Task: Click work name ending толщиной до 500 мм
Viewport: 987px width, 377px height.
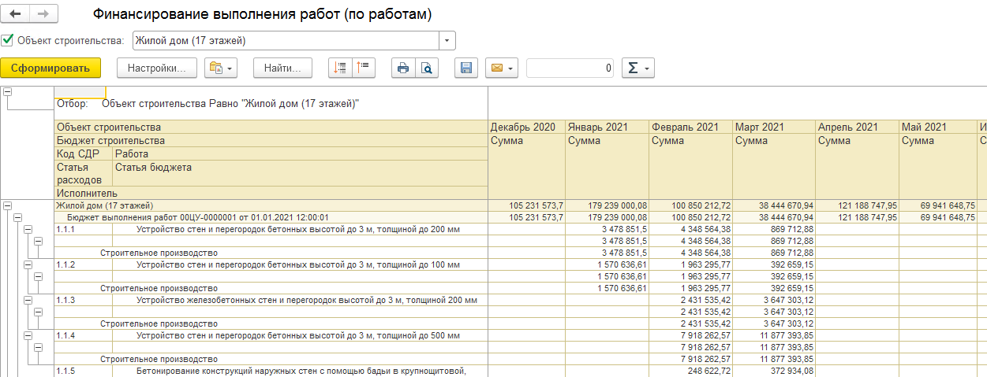Action: pyautogui.click(x=298, y=335)
